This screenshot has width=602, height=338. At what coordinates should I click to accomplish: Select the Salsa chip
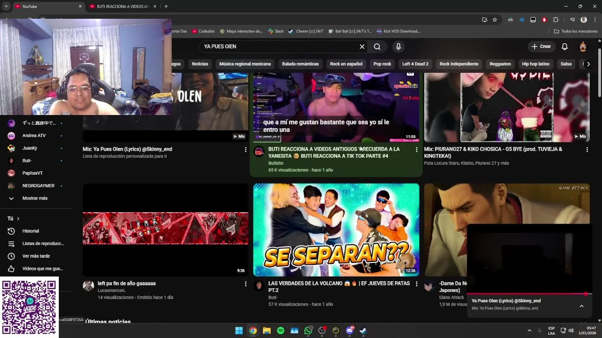tap(566, 64)
